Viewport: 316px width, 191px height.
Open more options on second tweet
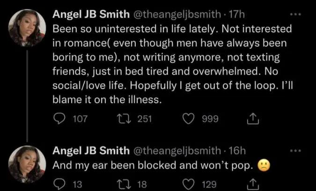tap(295, 151)
